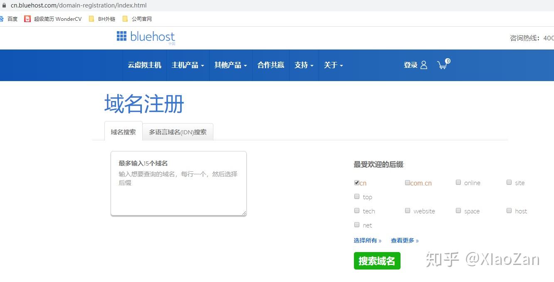
Task: Go to 云虚拟主机 menu item
Action: click(144, 65)
